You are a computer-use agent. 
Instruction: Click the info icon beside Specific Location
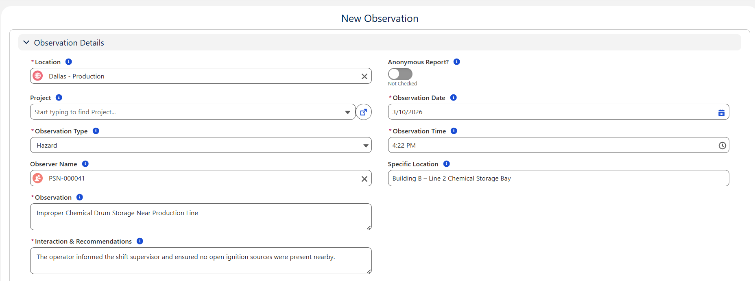[x=447, y=164]
